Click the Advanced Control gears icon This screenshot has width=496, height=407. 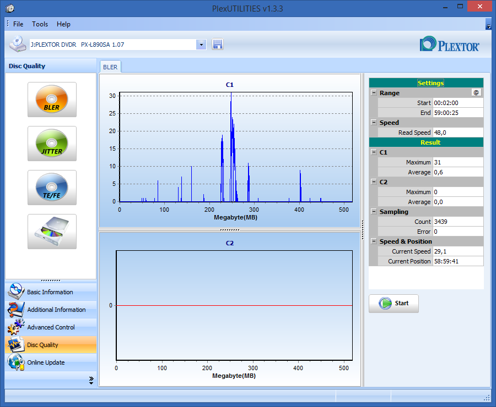coord(16,327)
